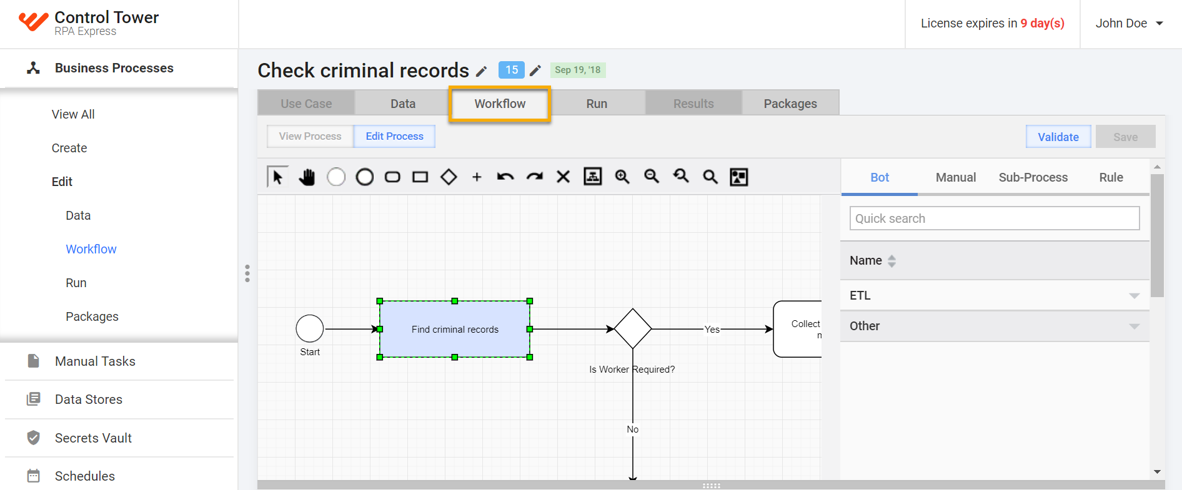This screenshot has width=1182, height=490.
Task: Open the Results tab
Action: pyautogui.click(x=693, y=104)
